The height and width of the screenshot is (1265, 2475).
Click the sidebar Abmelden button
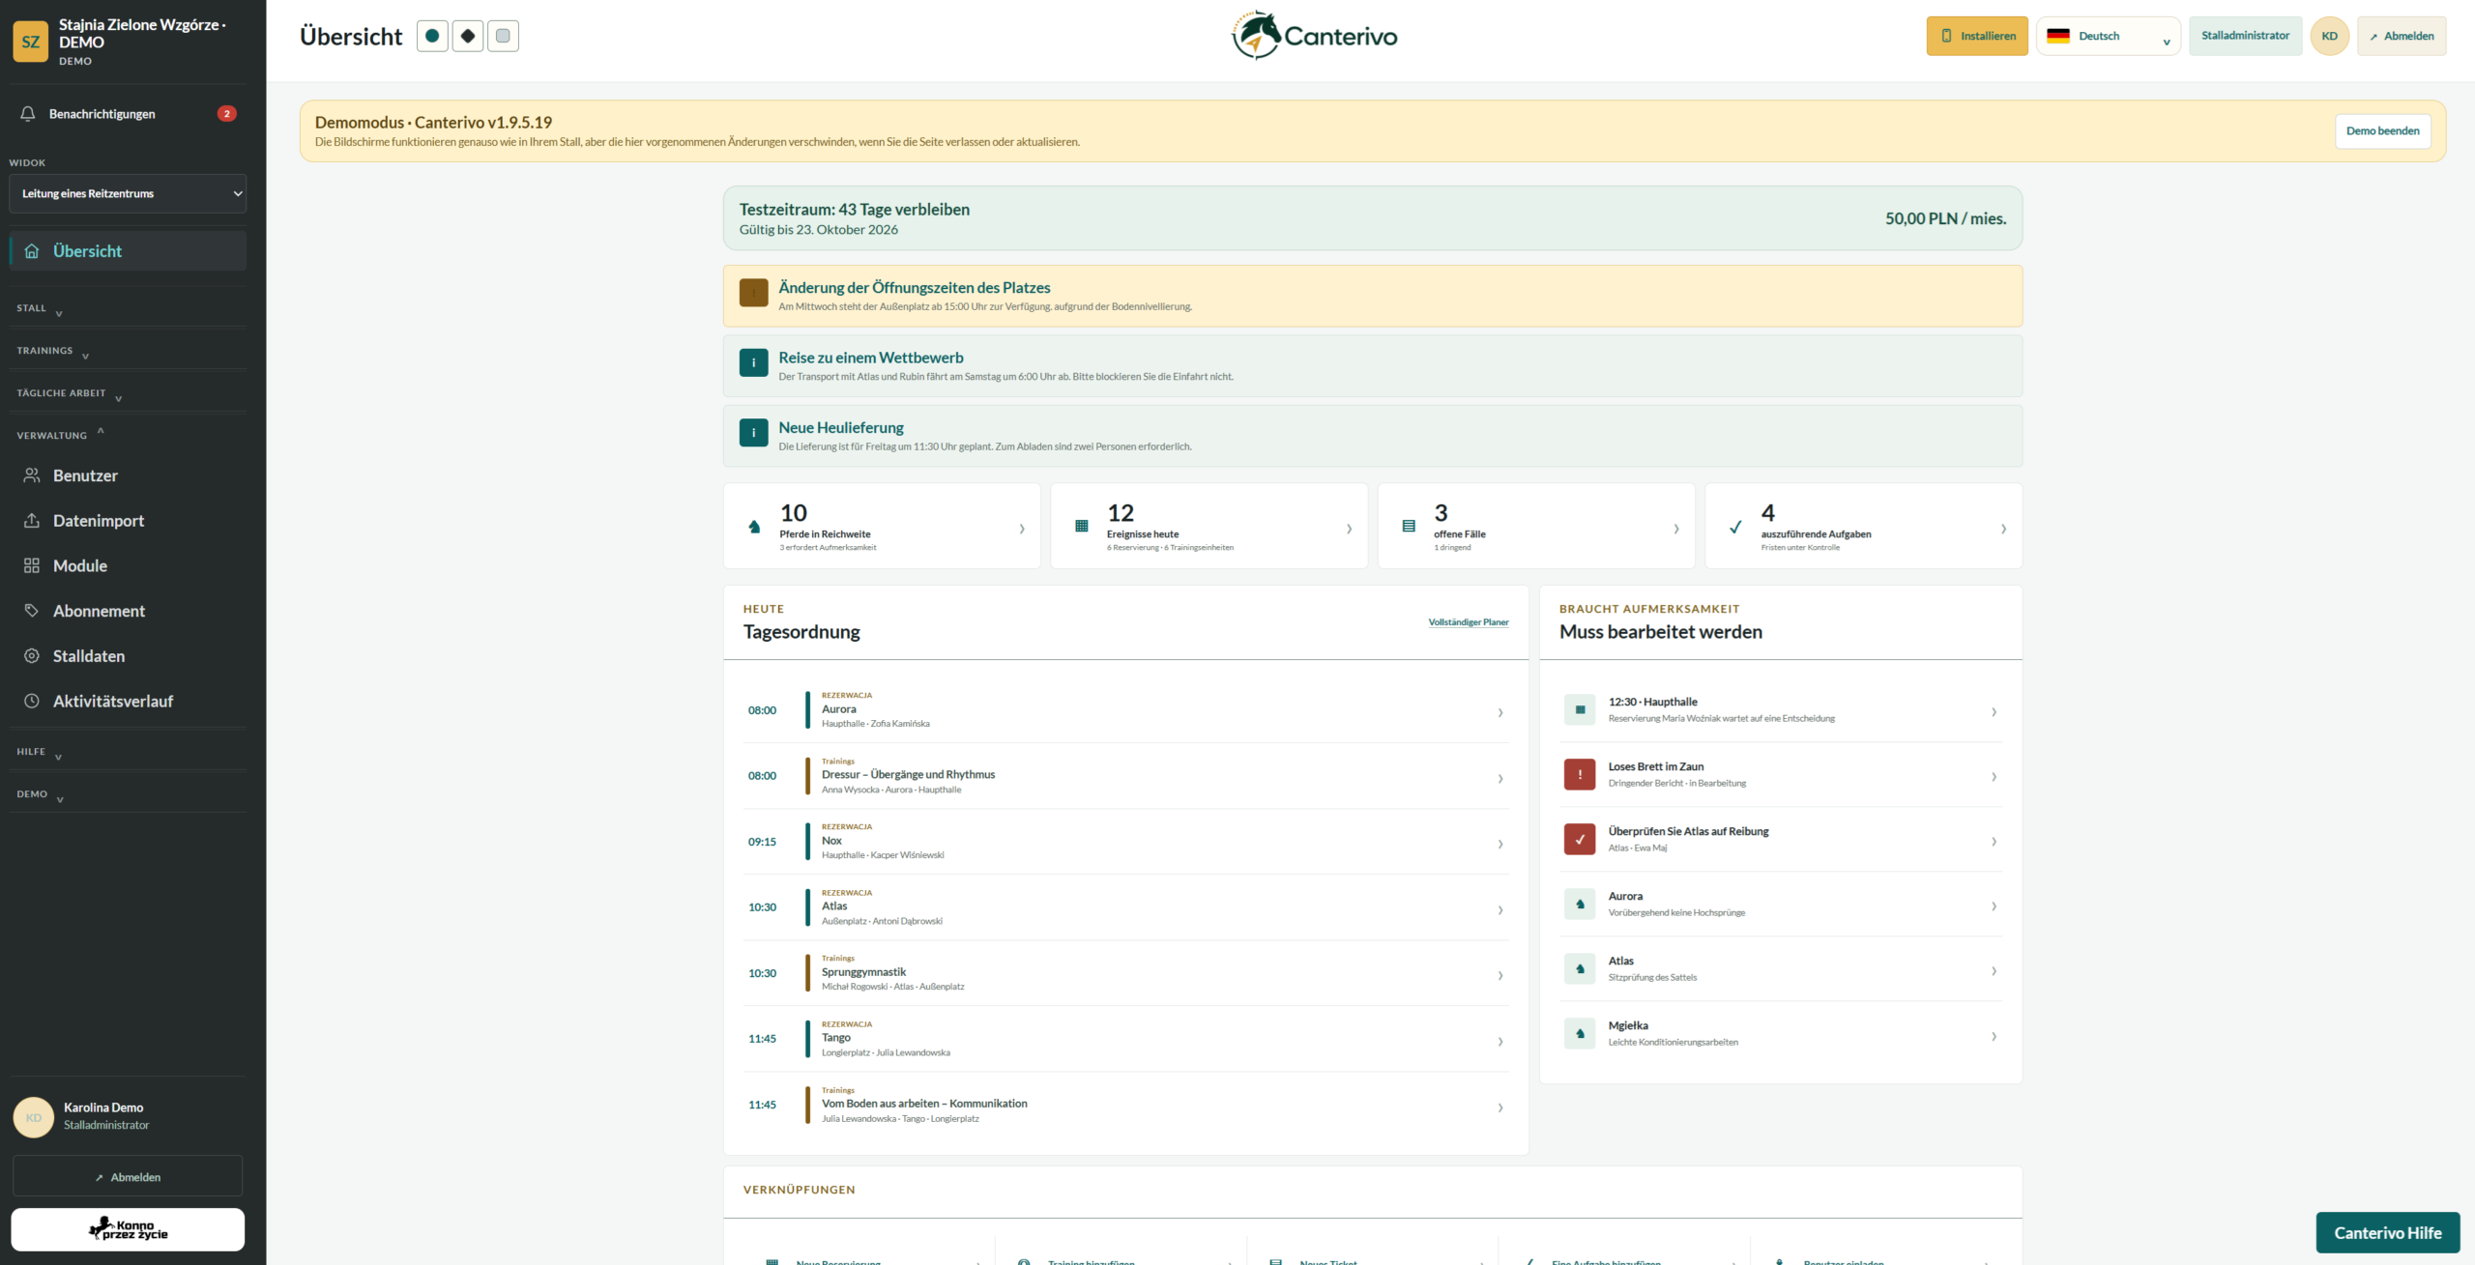point(128,1176)
